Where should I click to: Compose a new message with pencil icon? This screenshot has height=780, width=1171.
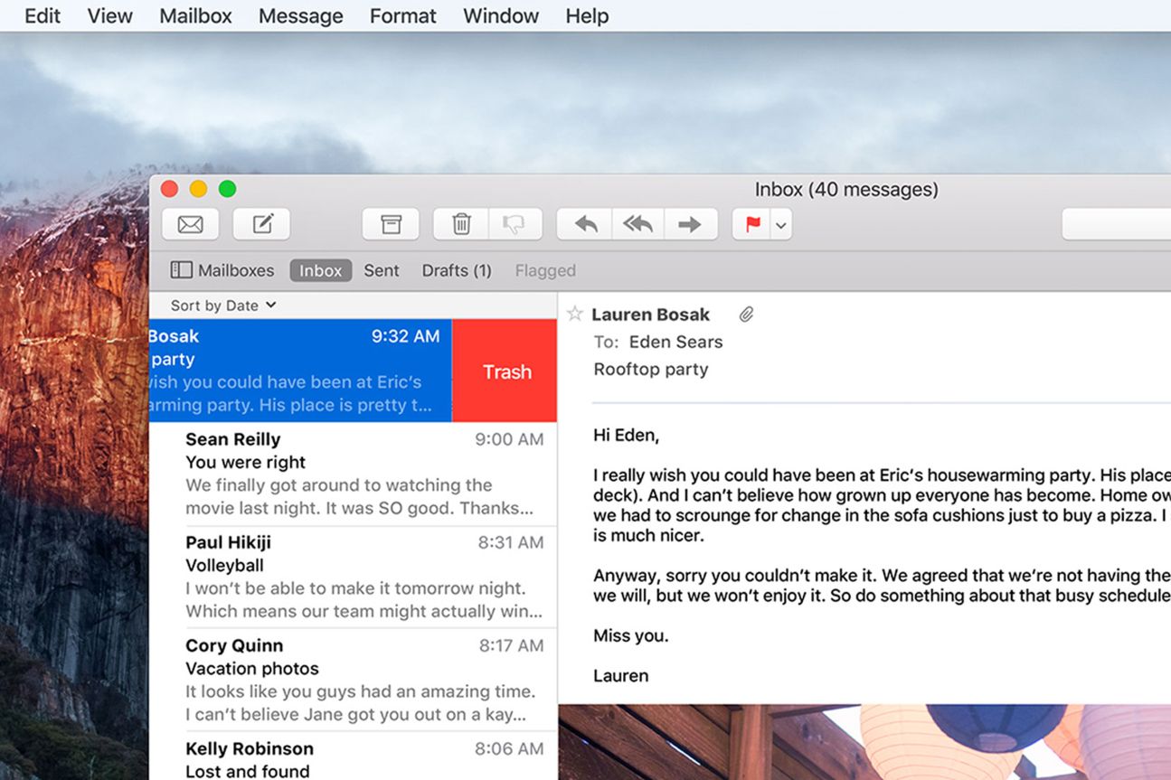pyautogui.click(x=262, y=224)
